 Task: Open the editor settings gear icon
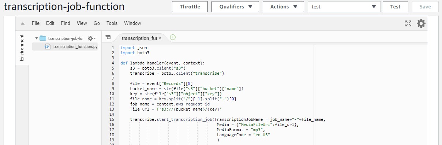coord(421,23)
